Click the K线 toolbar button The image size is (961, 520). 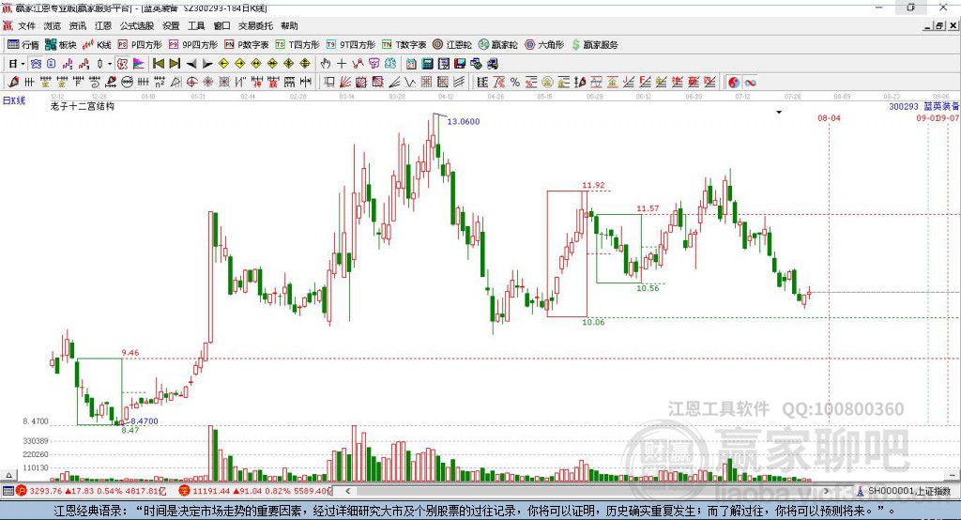[x=97, y=45]
